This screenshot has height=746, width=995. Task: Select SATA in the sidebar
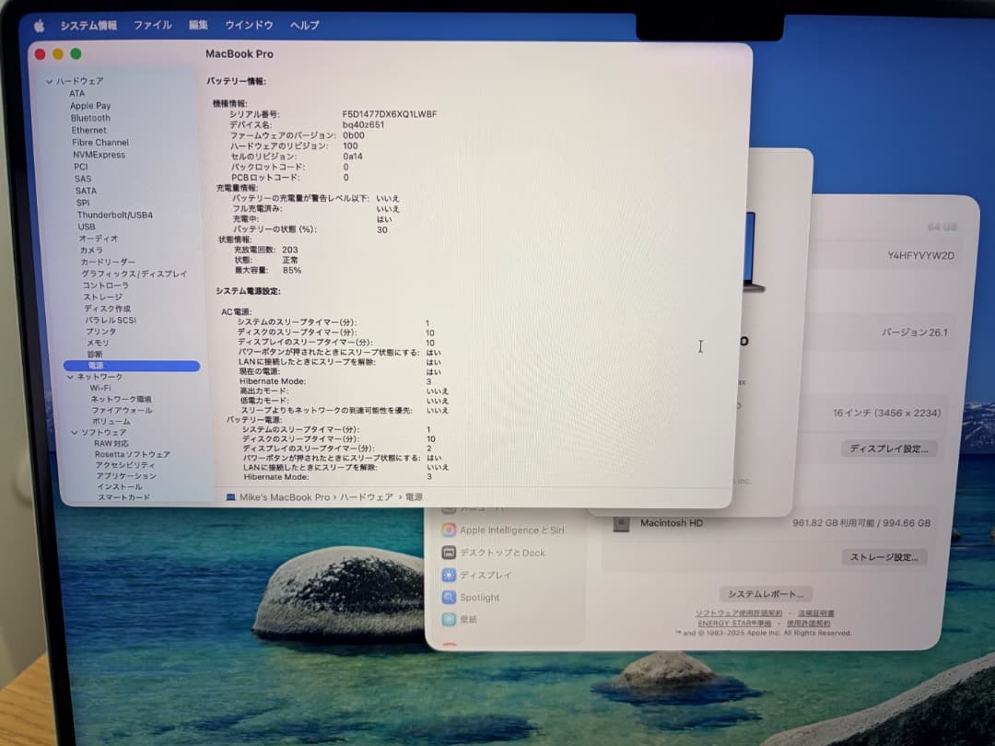(x=87, y=191)
